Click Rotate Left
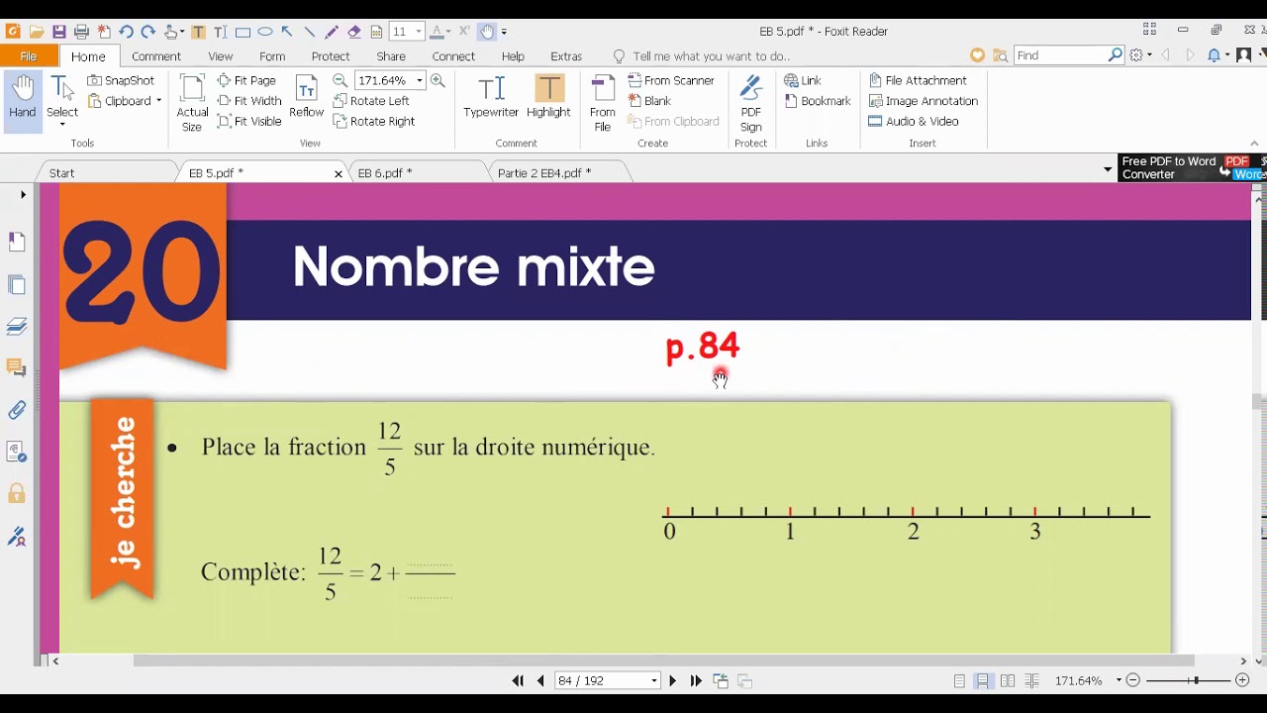Screen dimensions: 1267x713 (371, 101)
